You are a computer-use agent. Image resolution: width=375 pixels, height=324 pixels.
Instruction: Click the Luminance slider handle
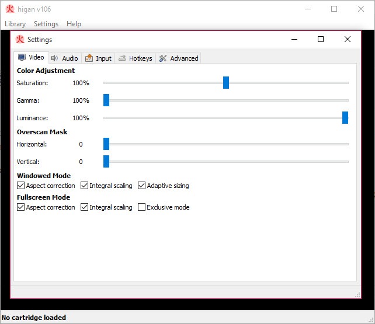click(345, 117)
